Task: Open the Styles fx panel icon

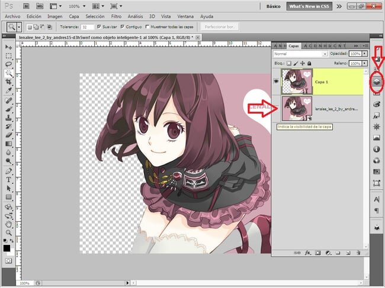Action: click(x=376, y=115)
